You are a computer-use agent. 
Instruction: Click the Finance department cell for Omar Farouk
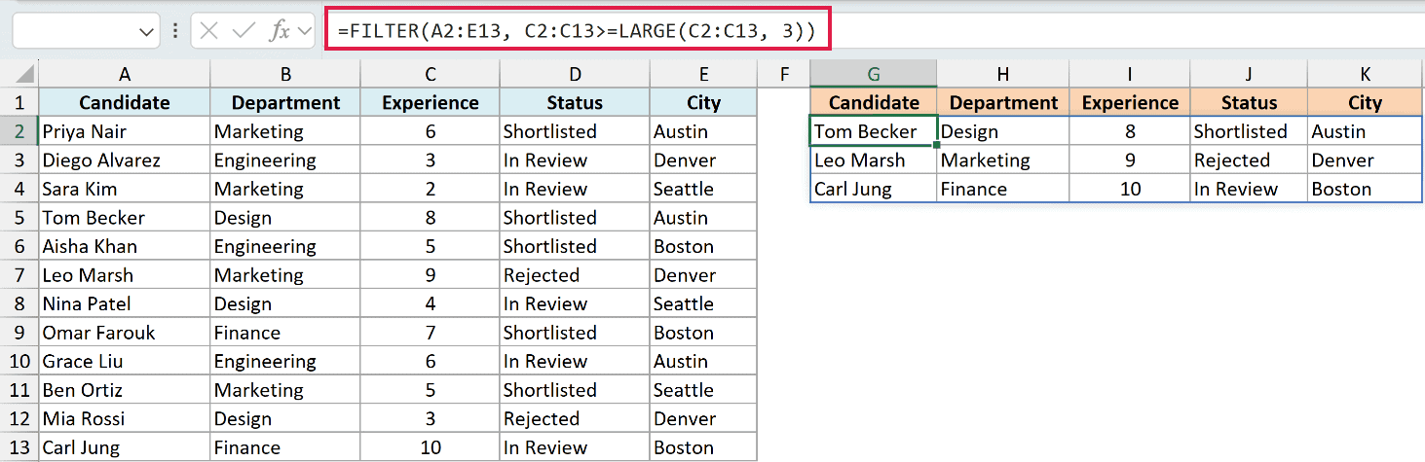285,333
